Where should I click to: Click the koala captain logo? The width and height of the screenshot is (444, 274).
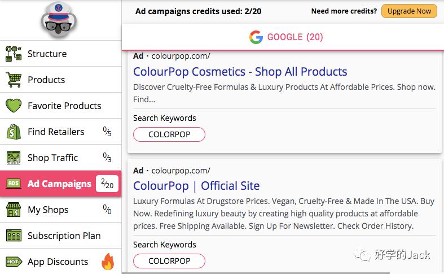pyautogui.click(x=59, y=20)
